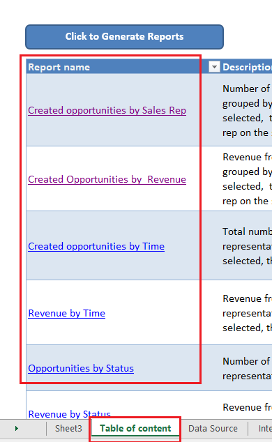Screen dimensions: 272x442
Task: Select description cell beside Created Opportunities by Revenue
Action: [236, 178]
